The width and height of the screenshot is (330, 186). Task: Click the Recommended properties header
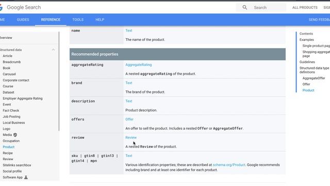click(177, 54)
